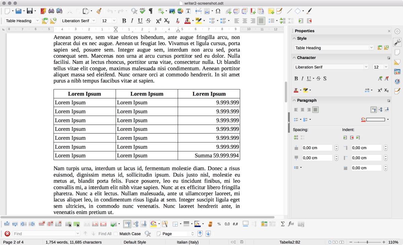Toggle justified alignment in main toolbar
Image resolution: width=403 pixels, height=245 pixels.
click(261, 21)
